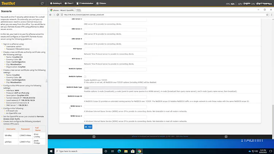Bookmark this page with star icon
Viewport: 274px width, 154px height.
pyautogui.click(x=267, y=15)
